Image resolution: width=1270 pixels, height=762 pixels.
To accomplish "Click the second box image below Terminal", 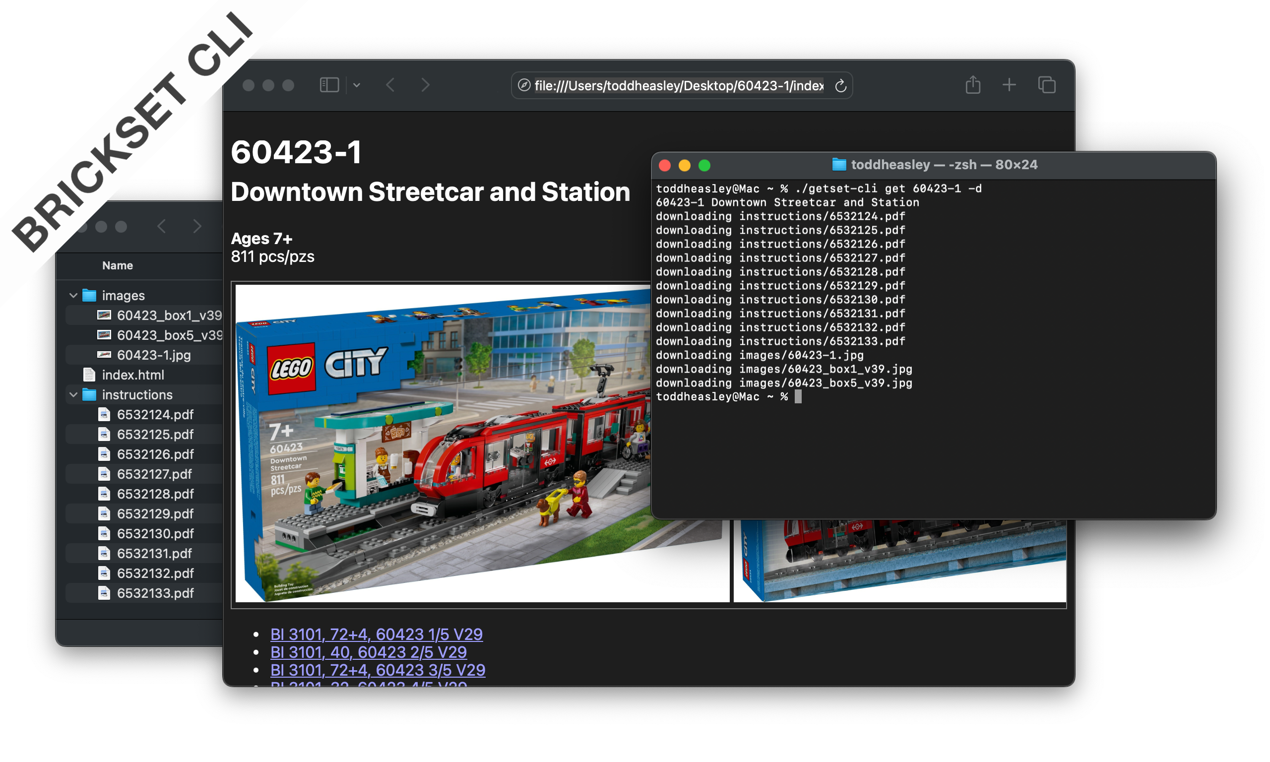I will (x=899, y=561).
